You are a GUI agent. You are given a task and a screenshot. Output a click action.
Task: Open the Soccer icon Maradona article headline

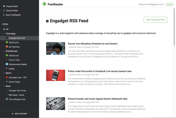(x=92, y=44)
